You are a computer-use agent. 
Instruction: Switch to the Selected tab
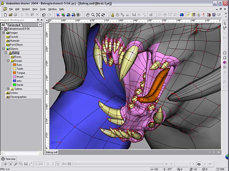(x=15, y=25)
